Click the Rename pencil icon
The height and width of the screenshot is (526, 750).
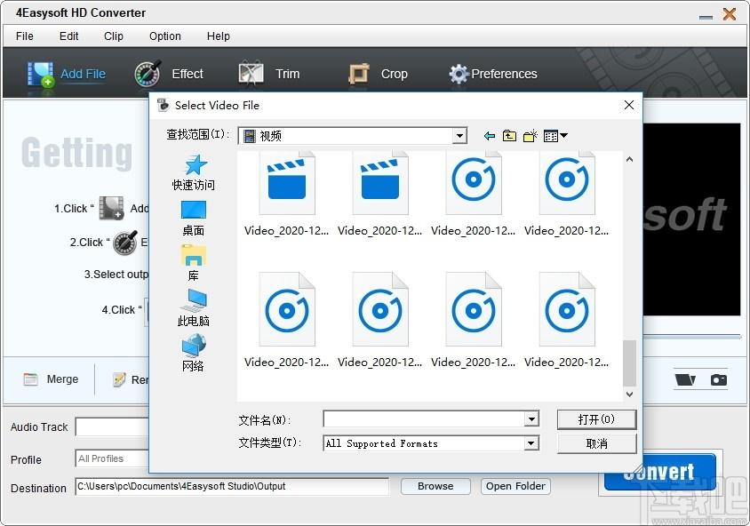click(119, 379)
